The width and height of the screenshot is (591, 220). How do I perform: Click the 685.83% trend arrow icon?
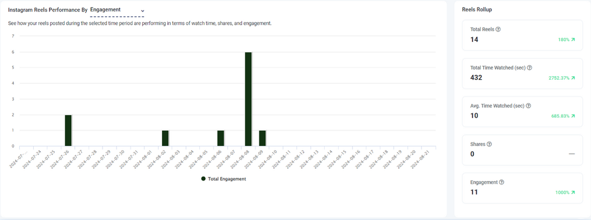tap(573, 116)
